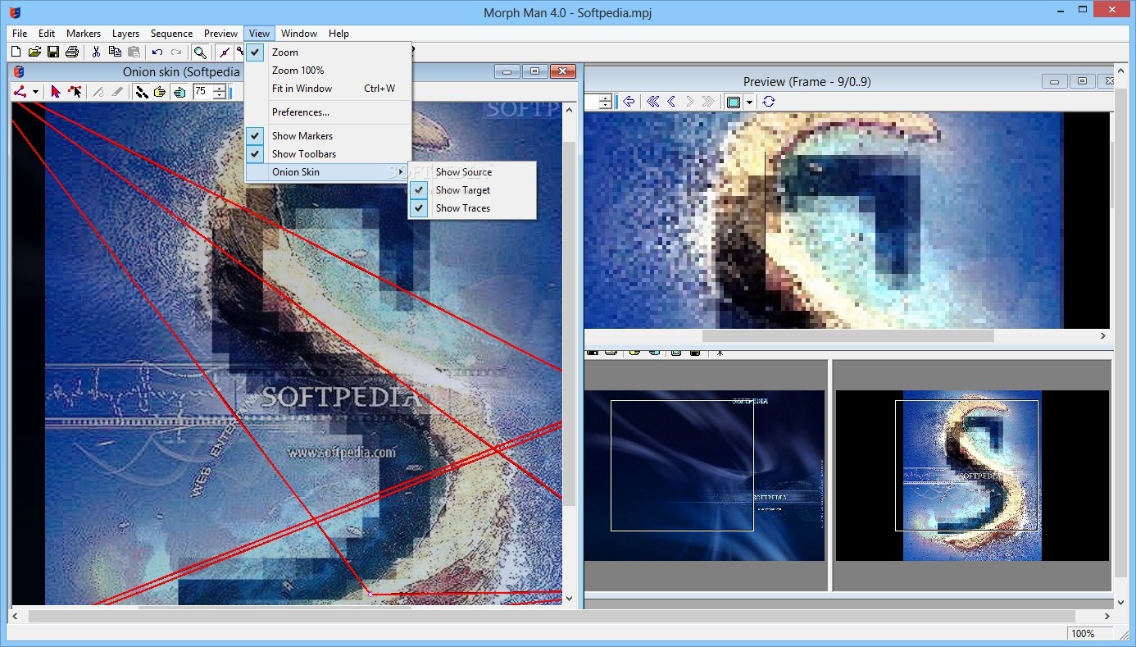Select the teal hand target icon
Image resolution: width=1136 pixels, height=647 pixels.
[179, 92]
